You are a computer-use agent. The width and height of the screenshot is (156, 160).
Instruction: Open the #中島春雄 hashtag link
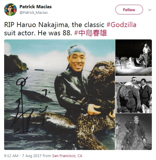pyautogui.click(x=91, y=33)
